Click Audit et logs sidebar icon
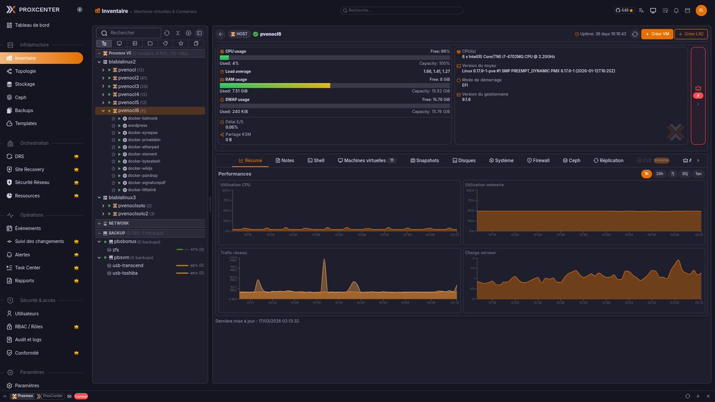This screenshot has height=402, width=715. point(10,339)
